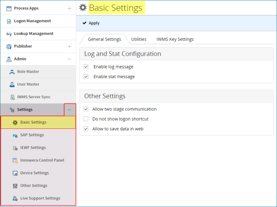Toggle the Enable log message checkbox
277x207 pixels.
86,67
